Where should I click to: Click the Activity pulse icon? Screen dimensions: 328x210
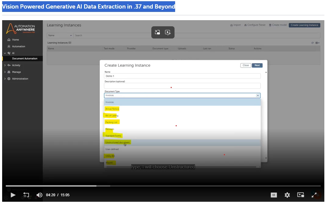9,65
